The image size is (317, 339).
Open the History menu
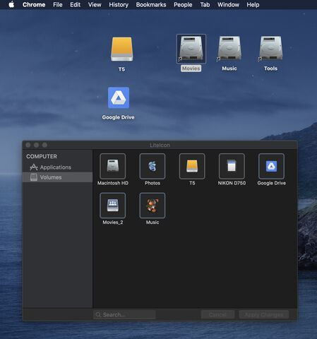119,5
